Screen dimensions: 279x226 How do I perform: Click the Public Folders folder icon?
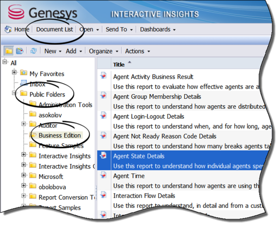click(24, 93)
